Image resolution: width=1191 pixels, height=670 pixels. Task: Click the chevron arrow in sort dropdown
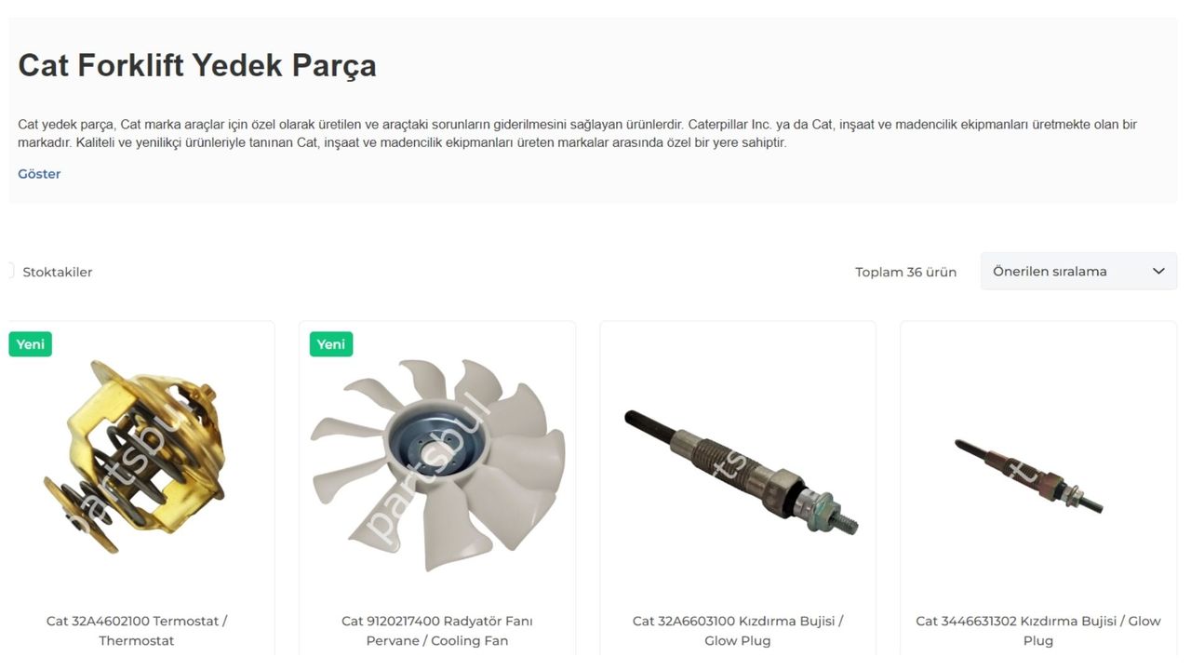click(1158, 271)
